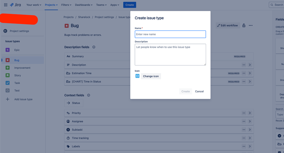Click the unlock padlock icon
The width and height of the screenshot is (284, 153).
tap(244, 25)
